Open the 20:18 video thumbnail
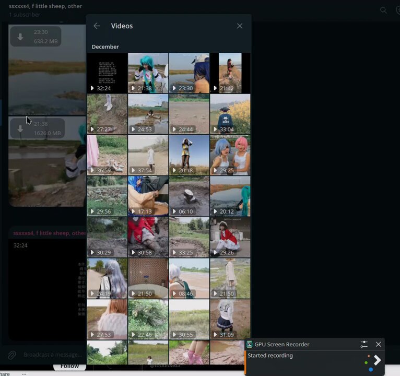The image size is (400, 376). coord(189,155)
